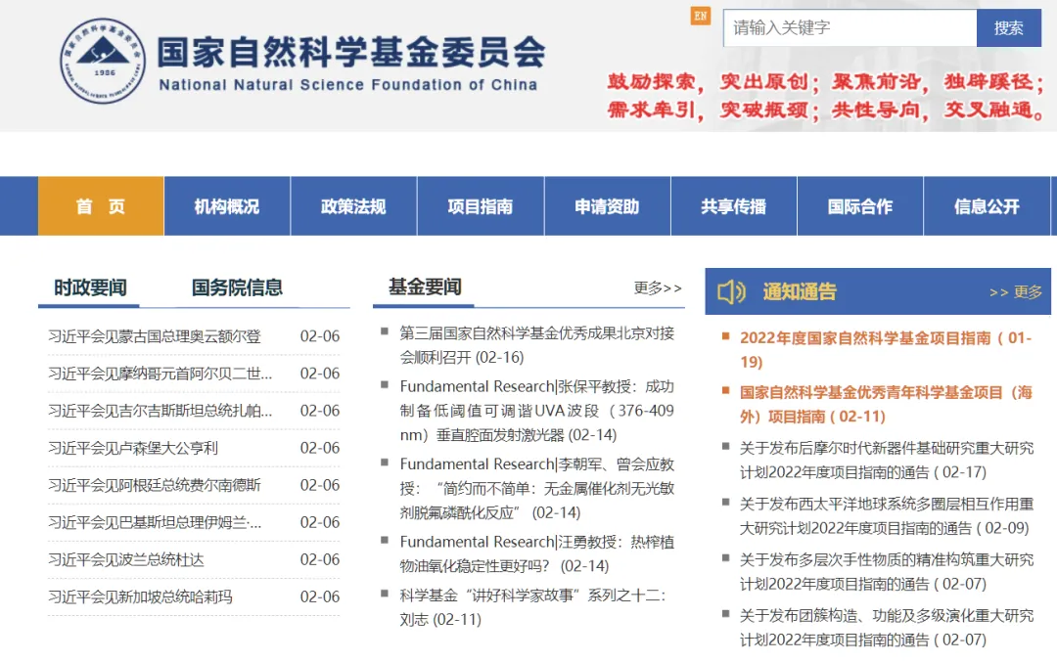The height and width of the screenshot is (662, 1057).
Task: Open news 习近平会见卢森堡大公亨利
Action: 133,448
